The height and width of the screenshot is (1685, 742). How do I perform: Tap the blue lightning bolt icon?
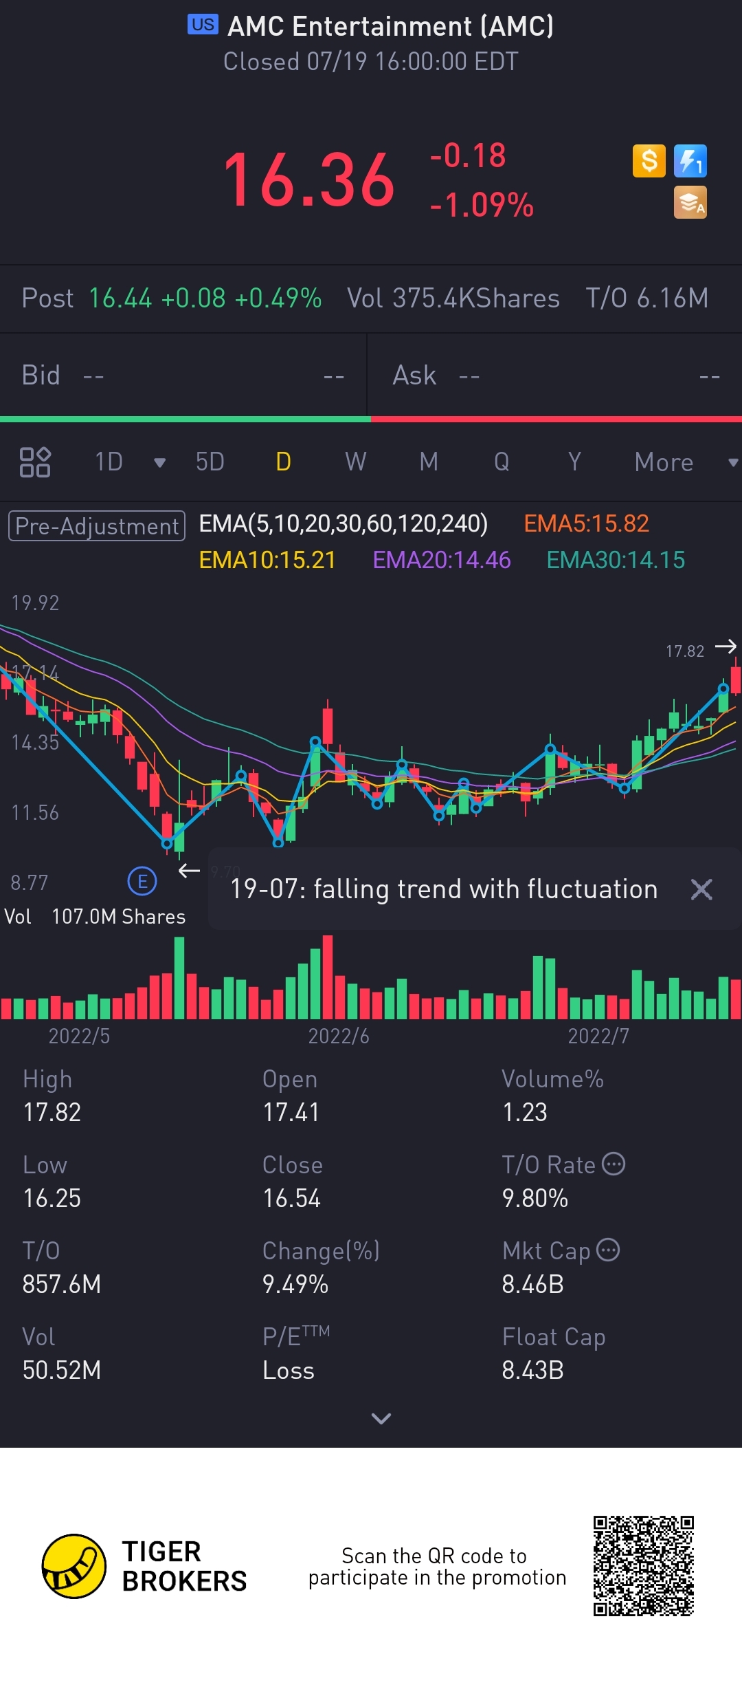click(x=690, y=161)
